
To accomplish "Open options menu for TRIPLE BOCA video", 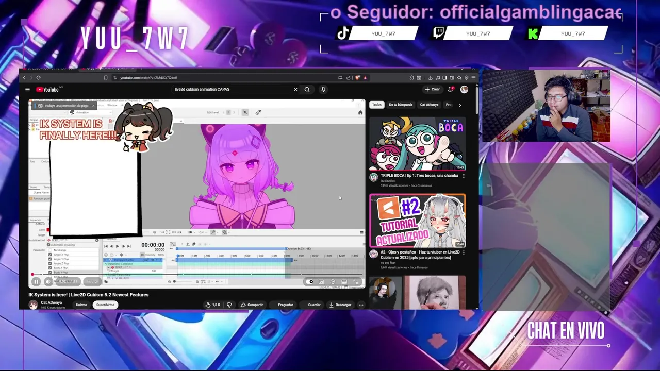I will click(x=463, y=176).
